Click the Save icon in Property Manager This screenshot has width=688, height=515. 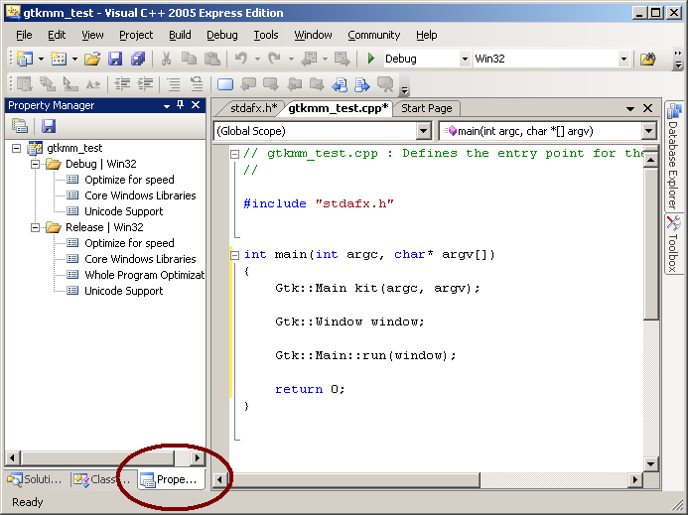(x=48, y=126)
